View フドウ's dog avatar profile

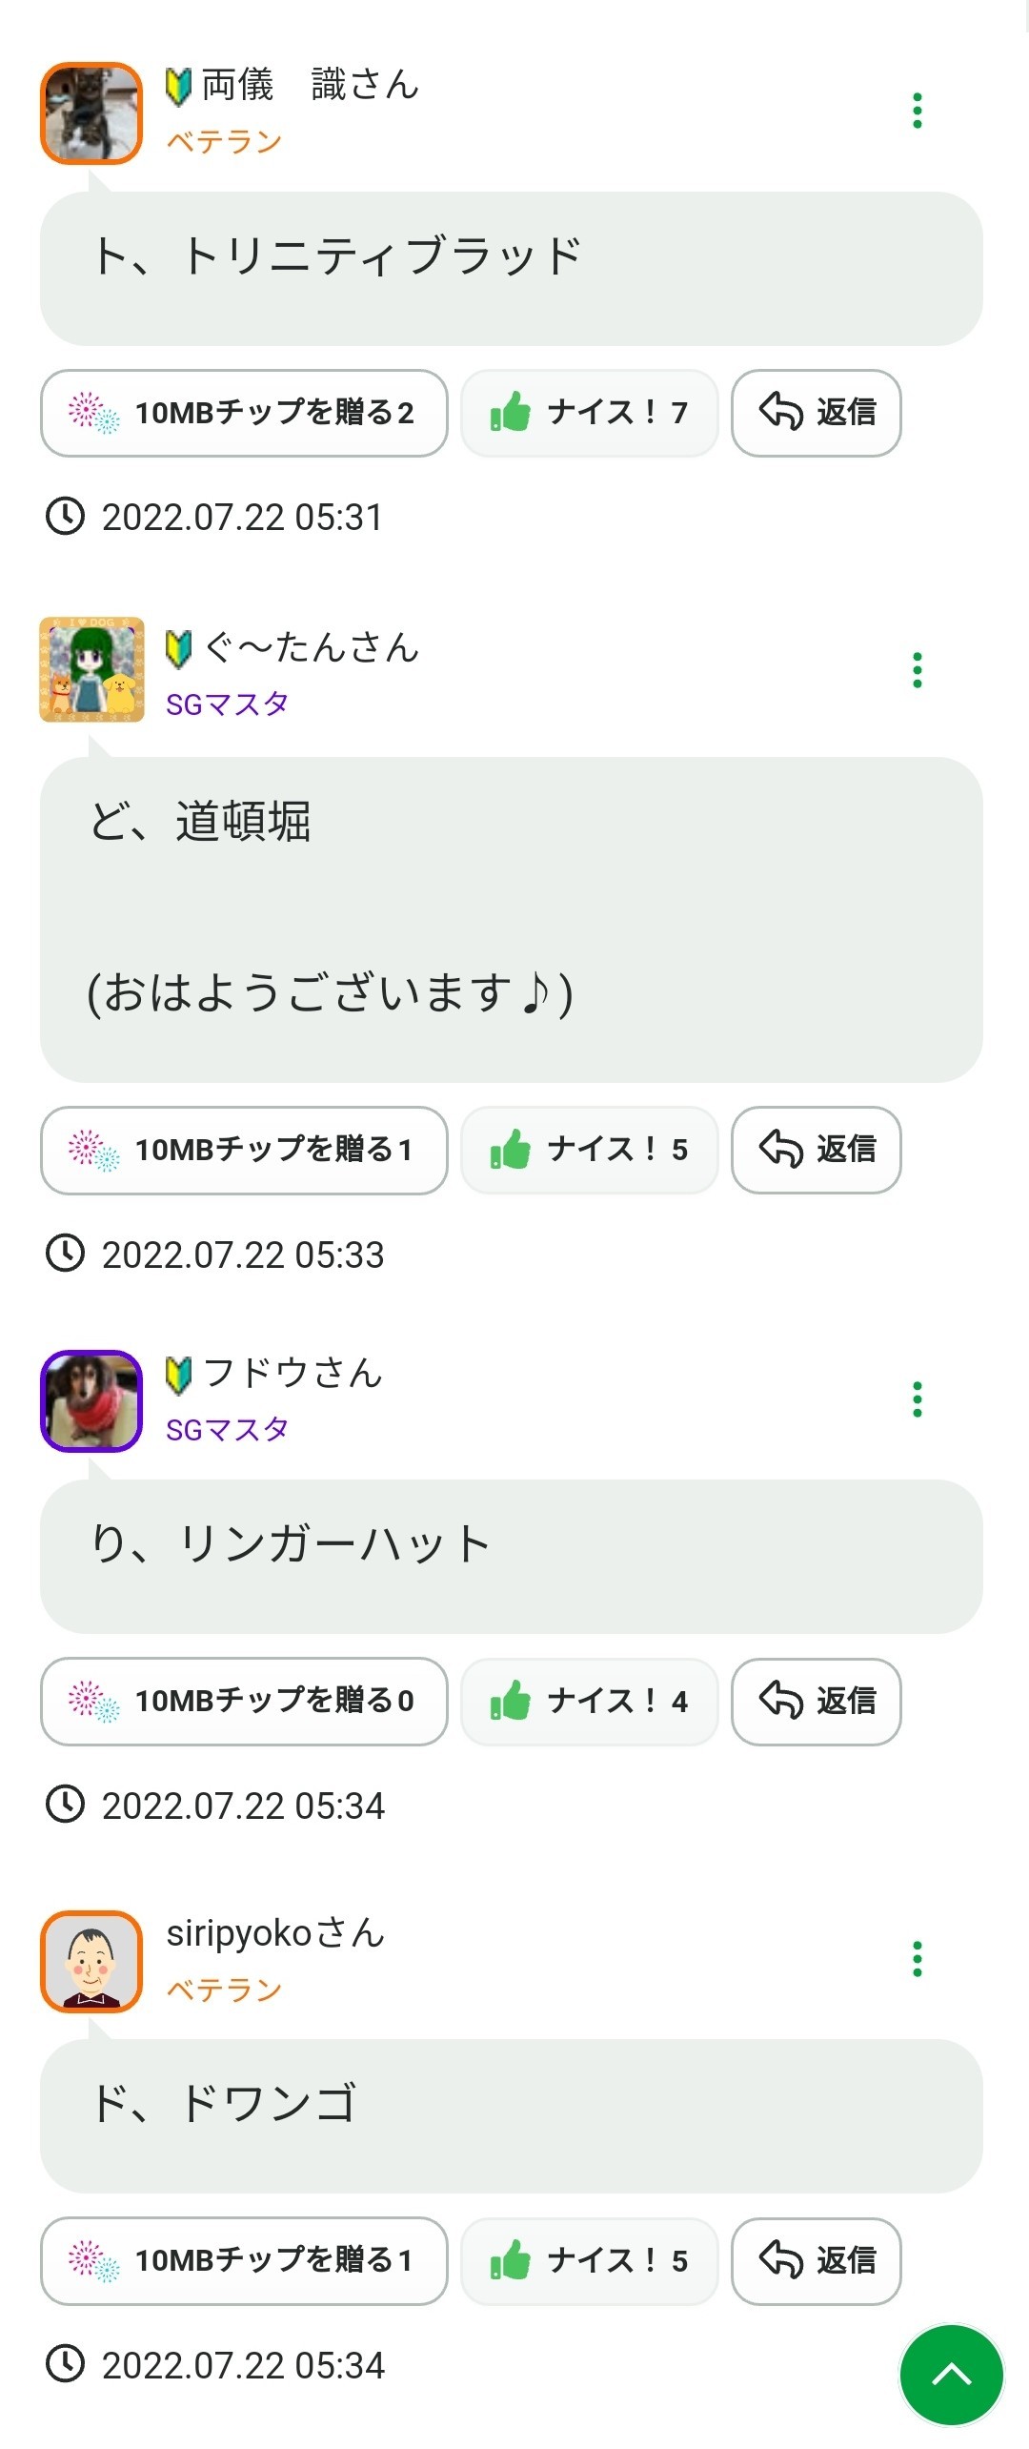coord(91,1400)
